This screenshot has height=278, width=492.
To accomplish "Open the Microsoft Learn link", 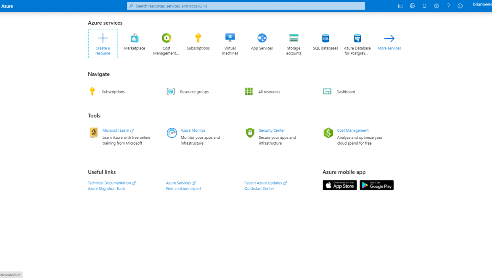I will click(x=116, y=130).
